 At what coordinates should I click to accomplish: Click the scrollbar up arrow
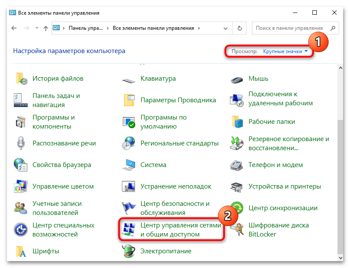point(340,68)
